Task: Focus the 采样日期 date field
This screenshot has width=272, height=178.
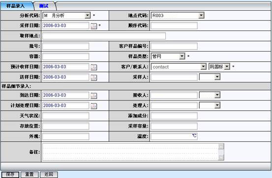Action: pyautogui.click(x=65, y=25)
